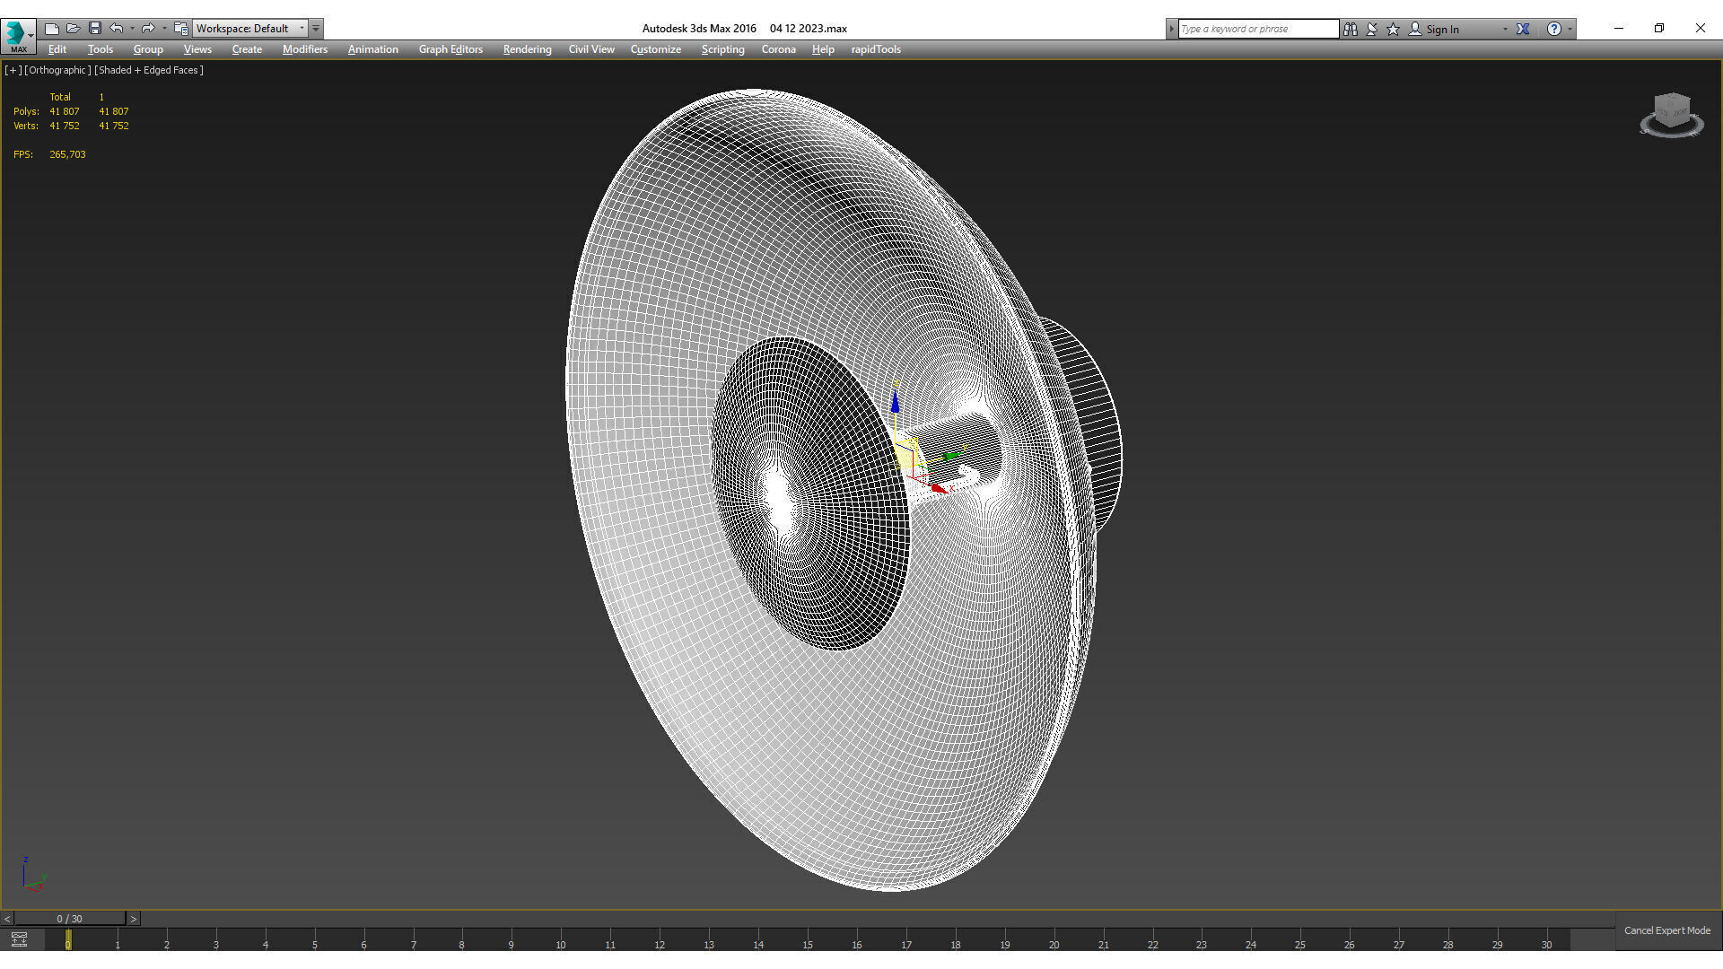
Task: Open the Views menu
Action: 197,49
